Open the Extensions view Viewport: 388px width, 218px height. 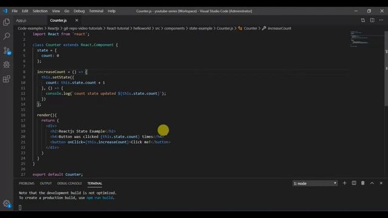pos(7,79)
